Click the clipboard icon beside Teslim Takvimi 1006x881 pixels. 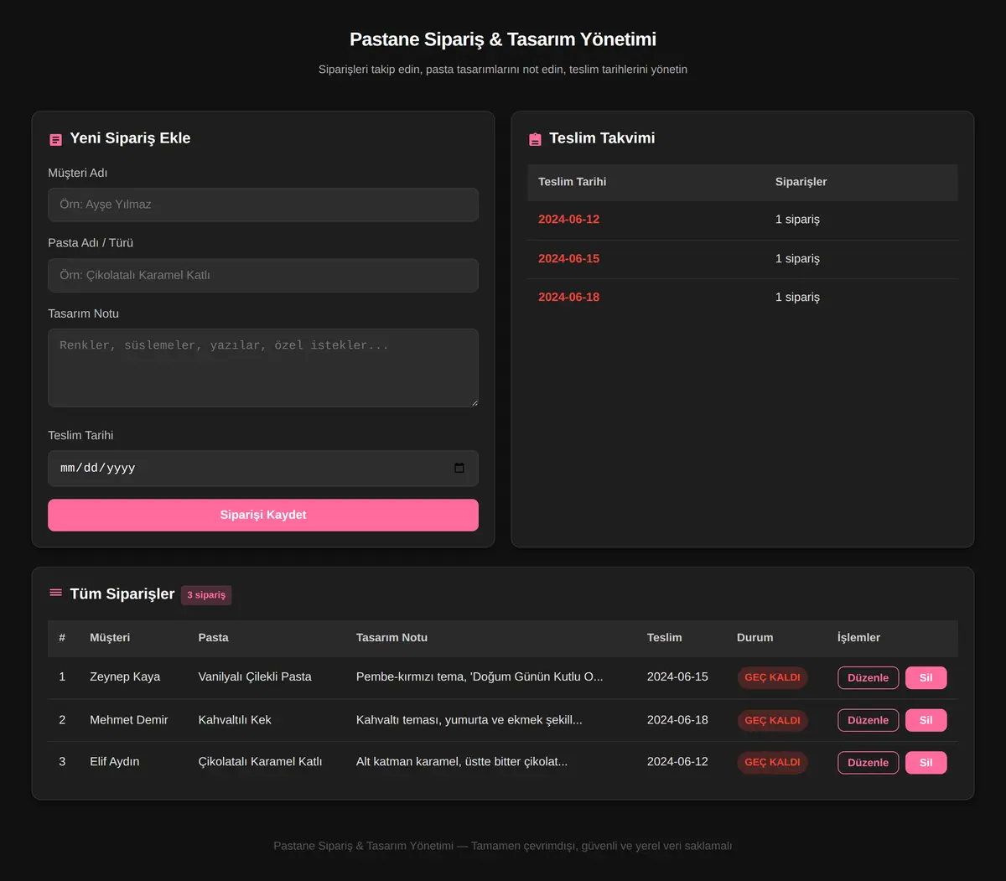pyautogui.click(x=535, y=140)
